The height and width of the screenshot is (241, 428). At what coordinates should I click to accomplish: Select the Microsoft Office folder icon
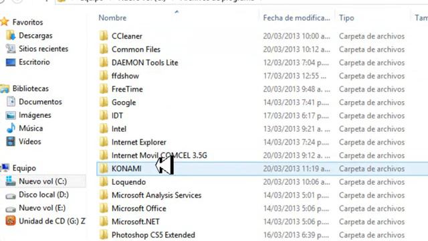coord(104,208)
